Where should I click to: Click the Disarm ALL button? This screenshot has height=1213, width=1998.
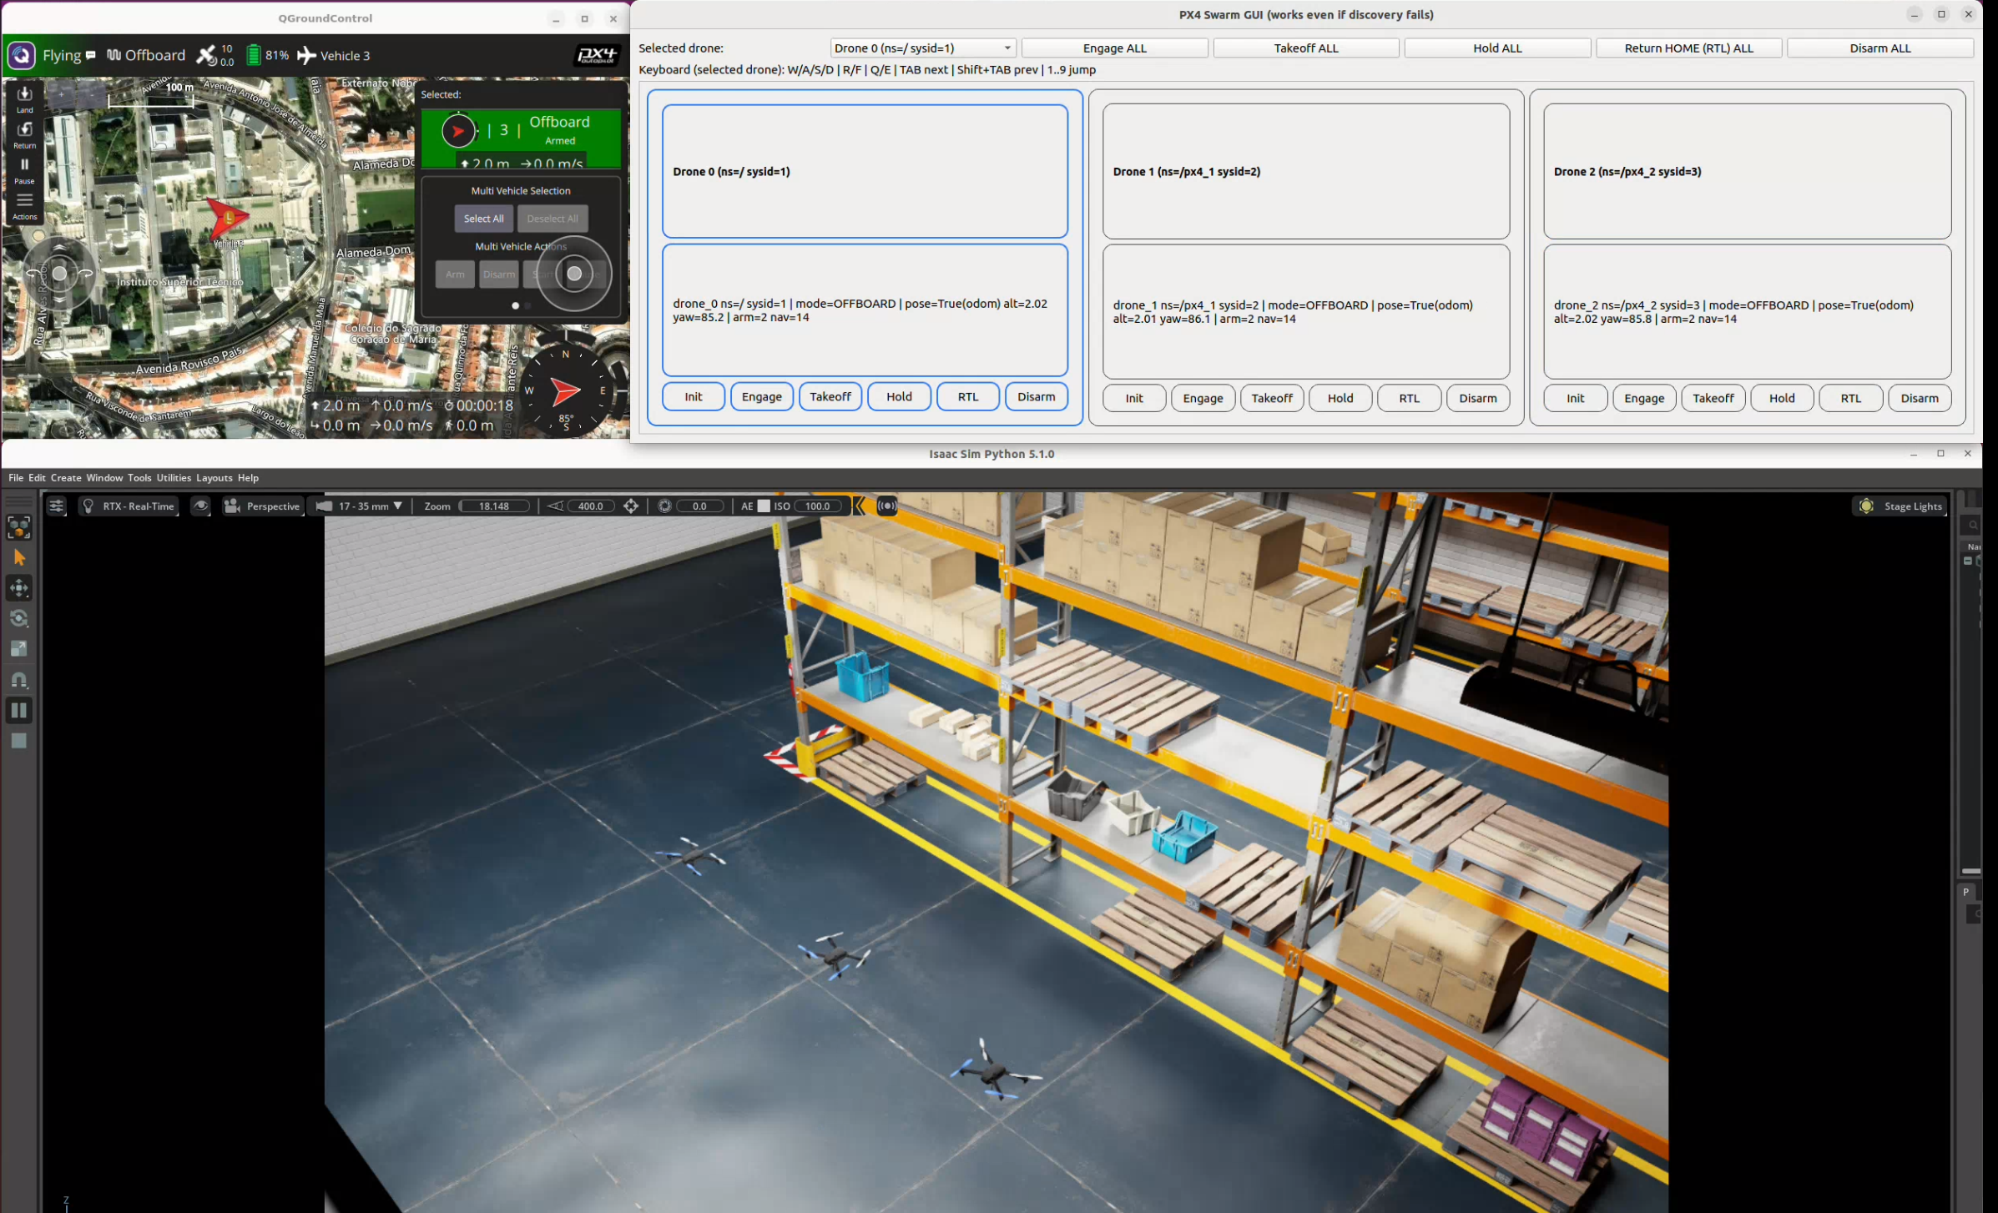pyautogui.click(x=1880, y=48)
